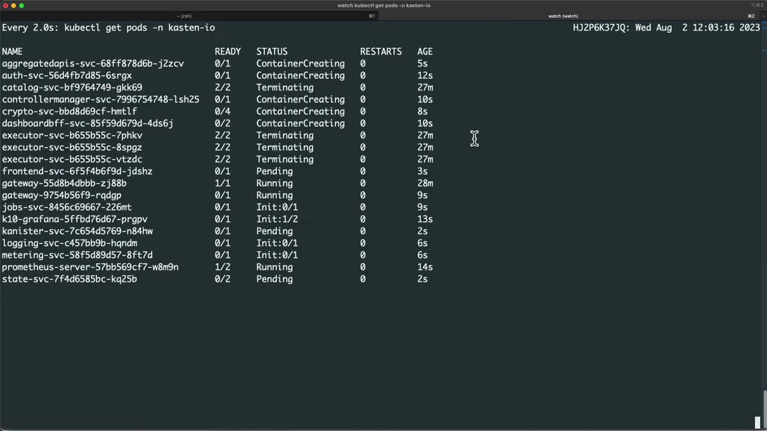Click the 1/1 ready value of gateway-55d8b4dbbb
The width and height of the screenshot is (767, 431).
222,183
